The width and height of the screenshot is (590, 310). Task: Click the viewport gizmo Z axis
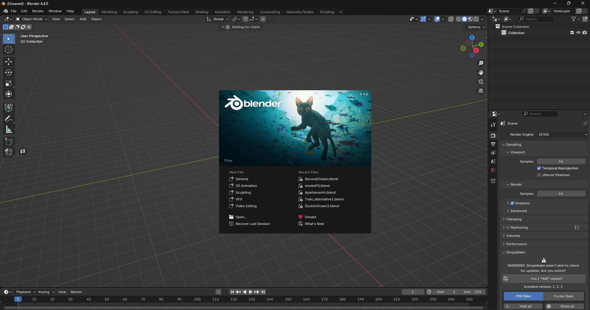472,37
